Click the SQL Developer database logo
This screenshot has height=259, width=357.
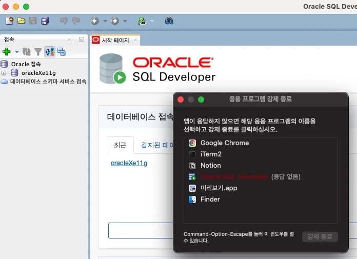coord(112,69)
